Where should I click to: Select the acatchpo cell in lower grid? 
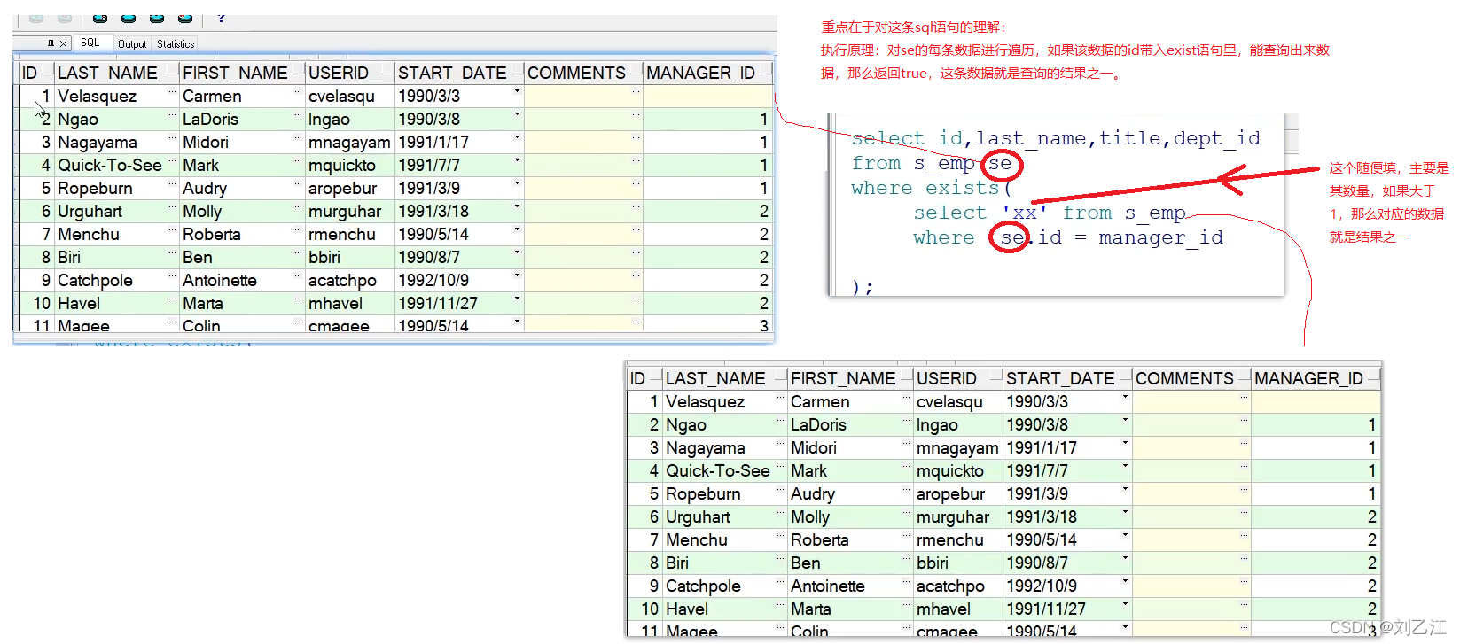(958, 586)
